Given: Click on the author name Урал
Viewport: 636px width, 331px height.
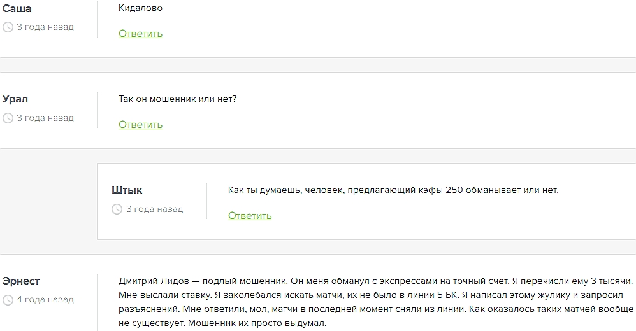Looking at the screenshot, I should click(x=15, y=99).
